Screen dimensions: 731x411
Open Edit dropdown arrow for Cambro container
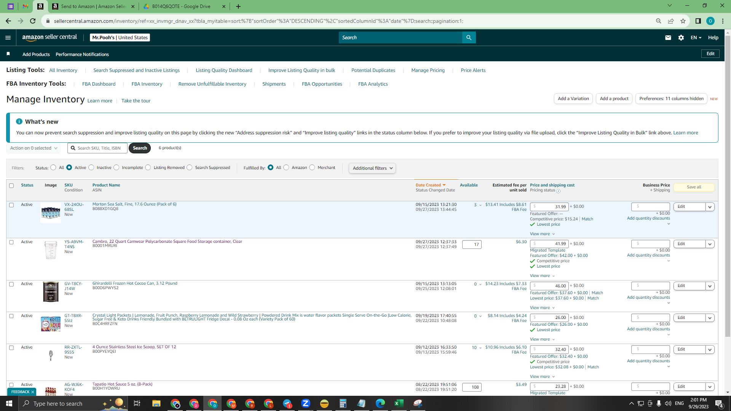(710, 244)
